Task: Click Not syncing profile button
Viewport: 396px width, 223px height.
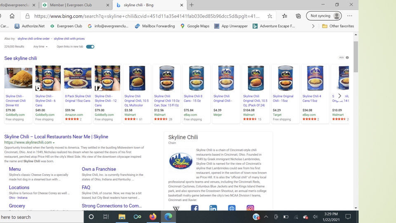Action: click(x=324, y=16)
